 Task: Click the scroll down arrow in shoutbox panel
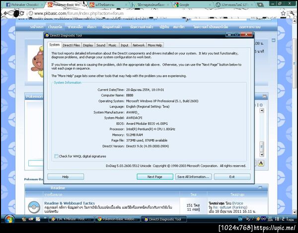pos(262,155)
